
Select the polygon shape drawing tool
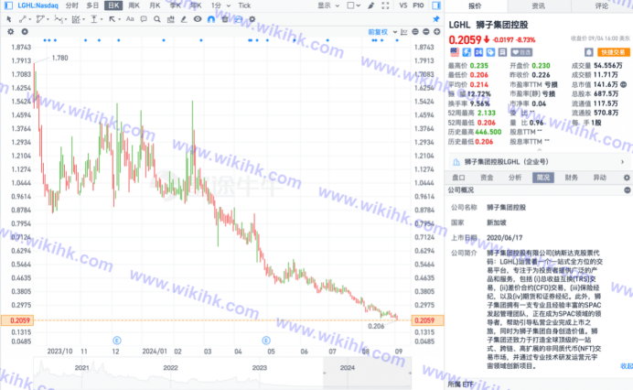pyautogui.click(x=40, y=19)
